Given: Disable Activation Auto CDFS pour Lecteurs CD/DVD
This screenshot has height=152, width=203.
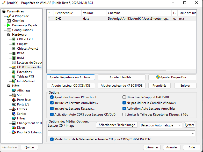Looking at the screenshot, I should click(52, 114).
